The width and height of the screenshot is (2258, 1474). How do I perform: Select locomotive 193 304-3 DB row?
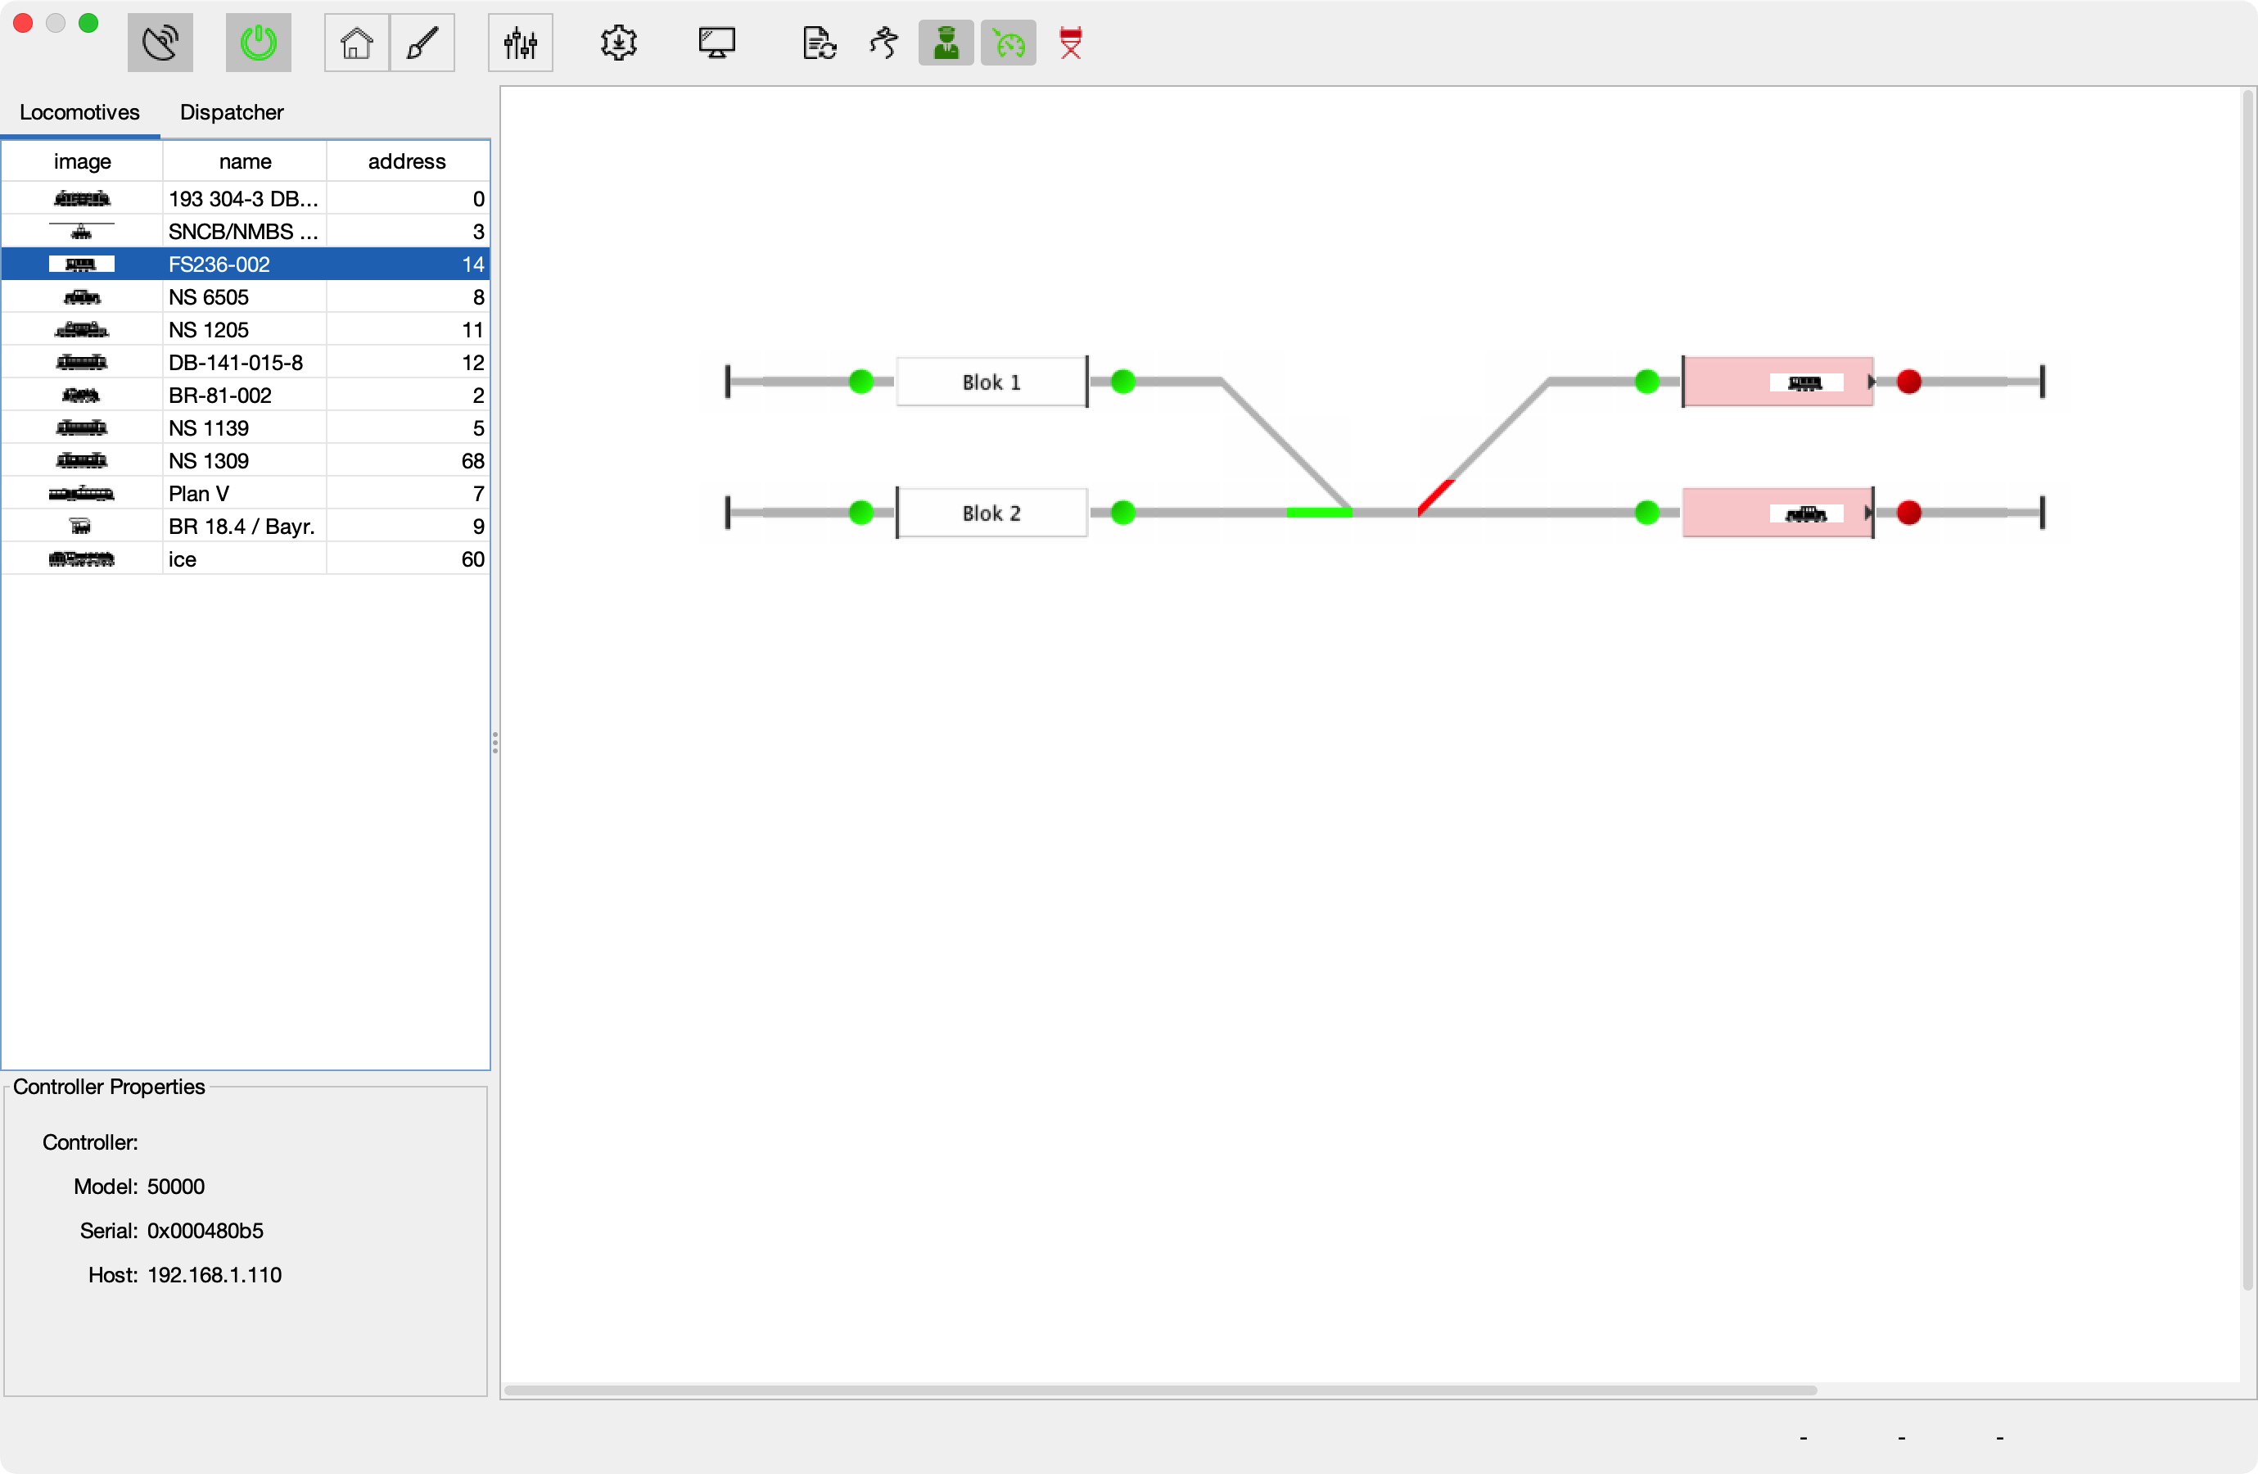point(246,198)
